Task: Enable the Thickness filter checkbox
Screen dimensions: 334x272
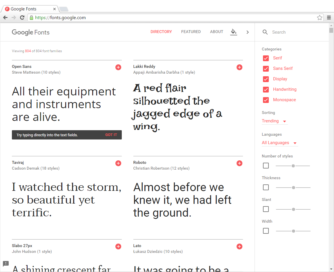Action: coord(266,187)
